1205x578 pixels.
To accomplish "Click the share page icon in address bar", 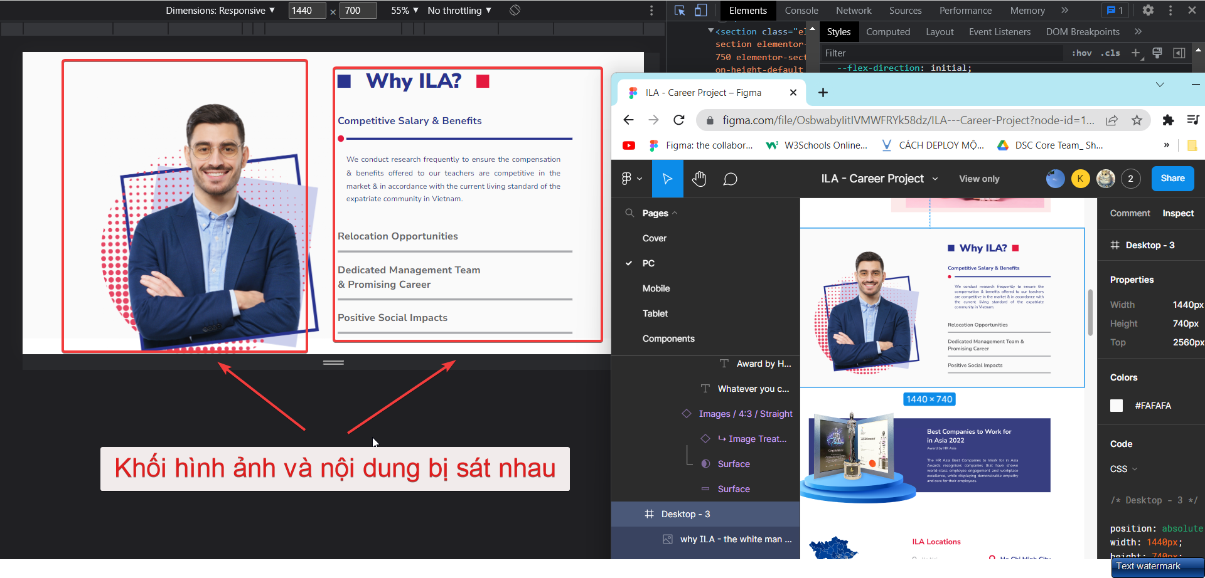I will tap(1111, 120).
